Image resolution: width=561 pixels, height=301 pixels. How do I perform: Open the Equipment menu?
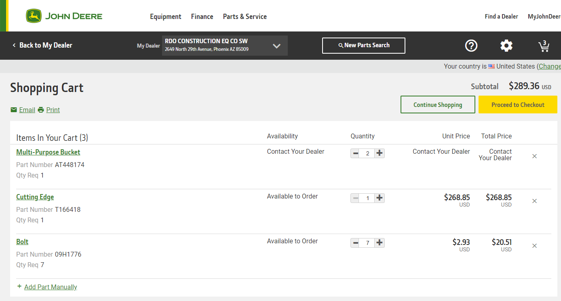165,17
